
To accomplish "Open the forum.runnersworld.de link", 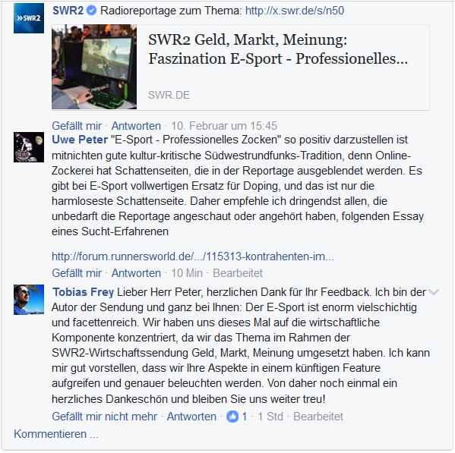I will (x=193, y=256).
